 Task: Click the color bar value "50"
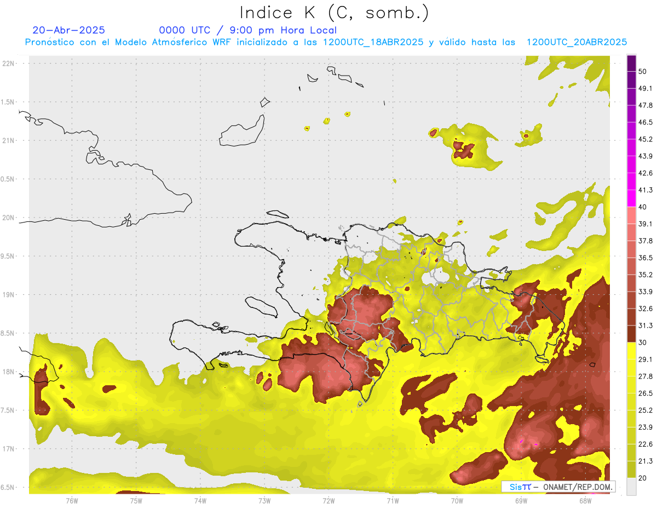(x=643, y=71)
